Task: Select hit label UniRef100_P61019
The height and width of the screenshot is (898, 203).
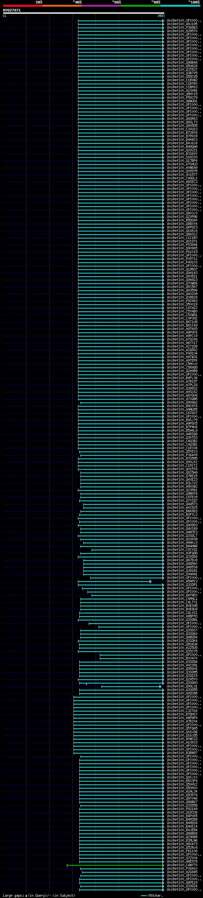Action: point(182,252)
